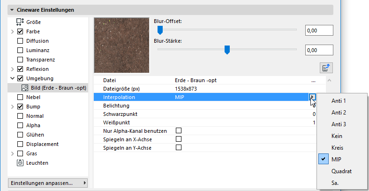Choose Sa. interpolation entry
369x191 pixels.
tap(342, 183)
